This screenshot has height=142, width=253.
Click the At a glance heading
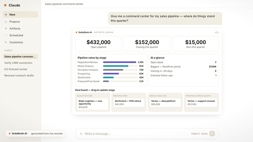coord(157,57)
